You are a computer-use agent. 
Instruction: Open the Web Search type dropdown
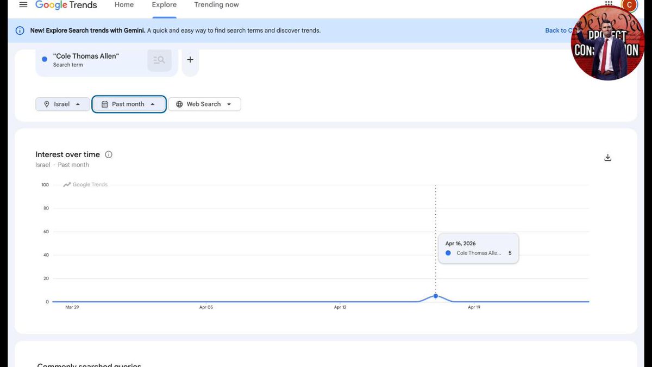(204, 104)
